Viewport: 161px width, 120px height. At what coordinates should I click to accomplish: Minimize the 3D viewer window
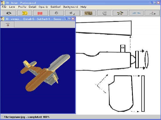click(66, 19)
